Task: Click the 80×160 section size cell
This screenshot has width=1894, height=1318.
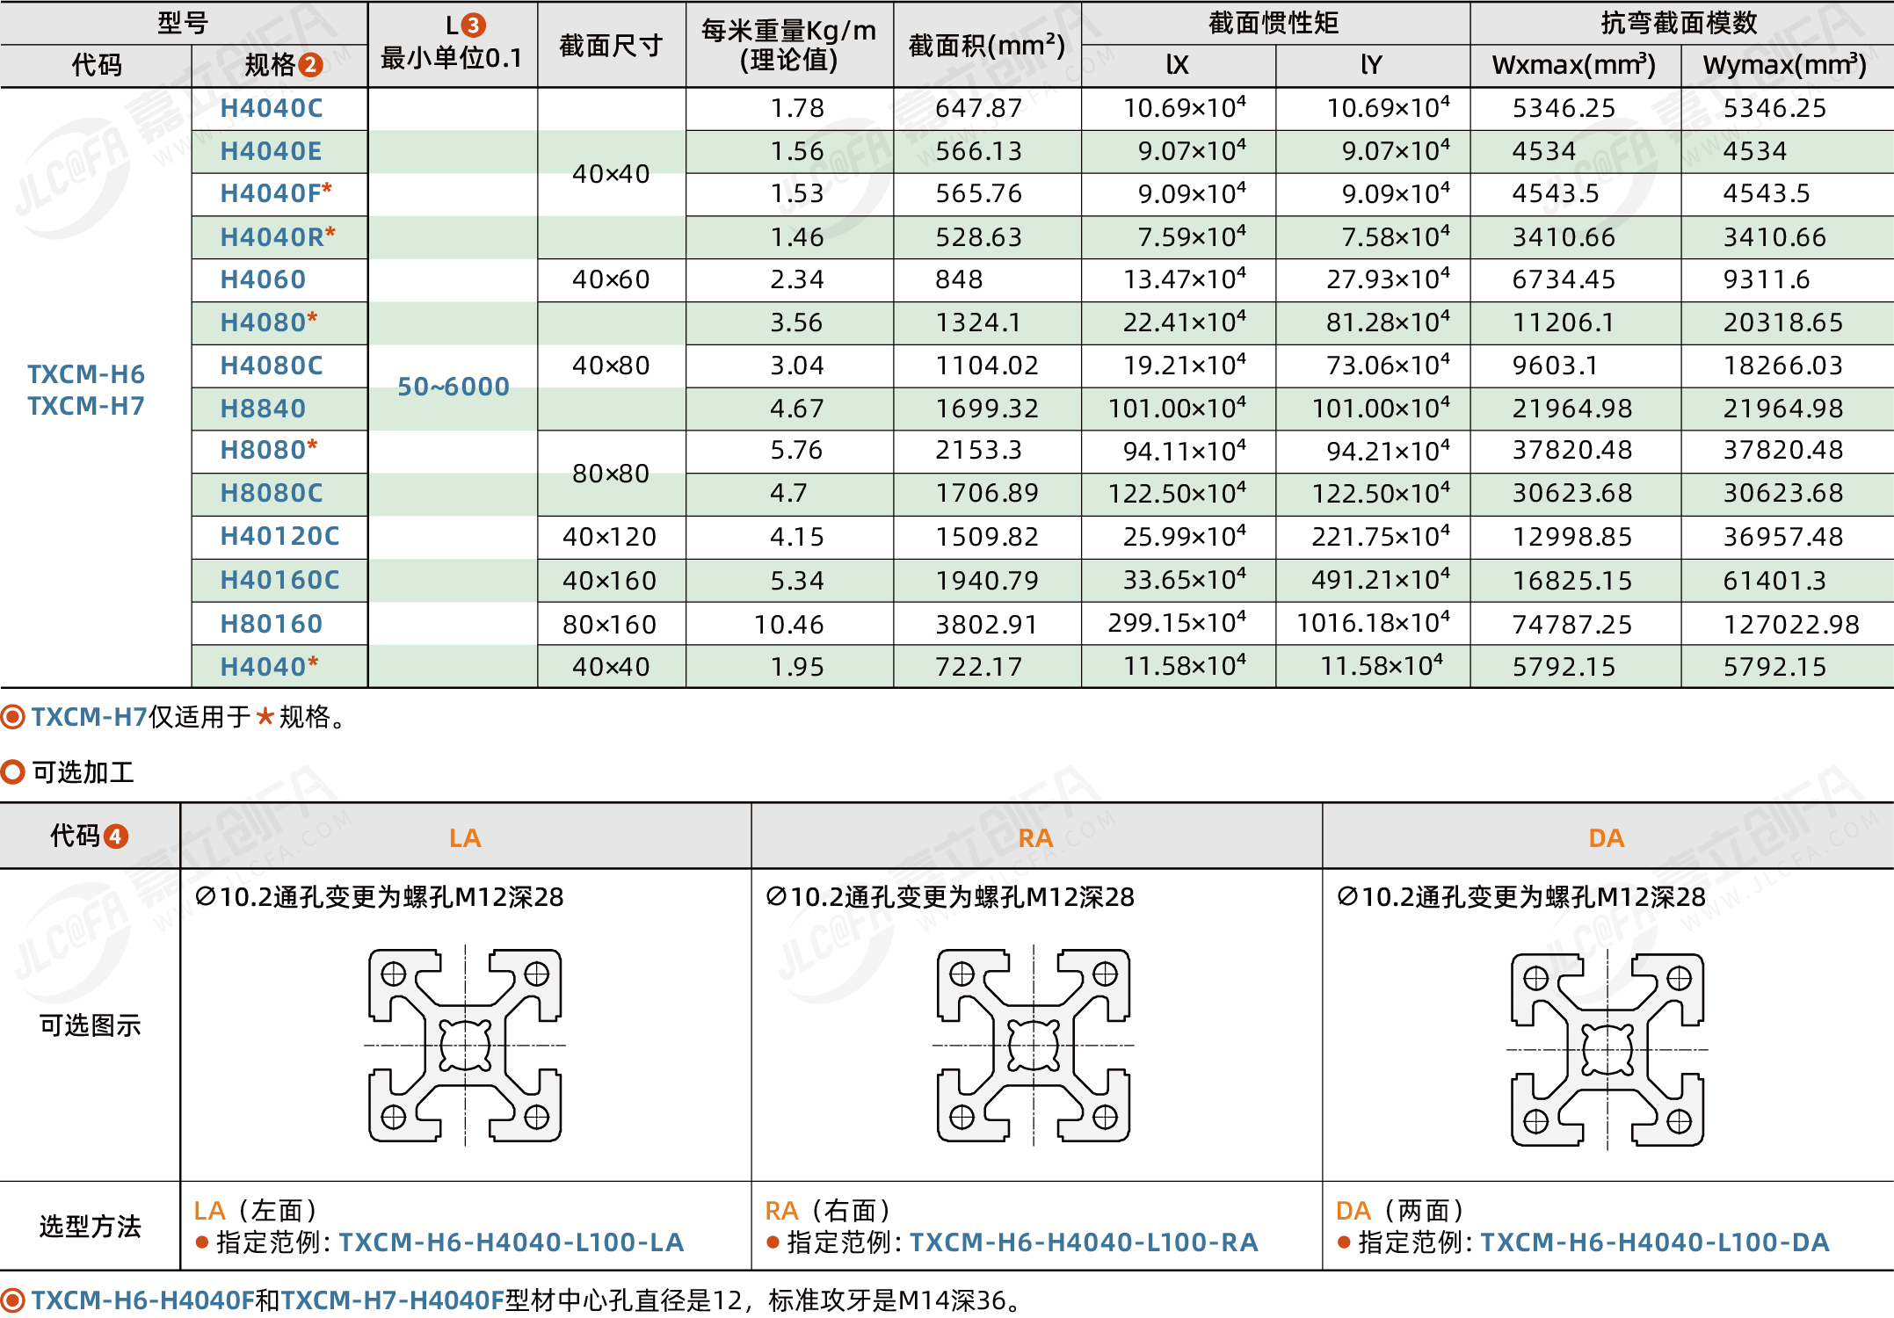Action: [610, 625]
